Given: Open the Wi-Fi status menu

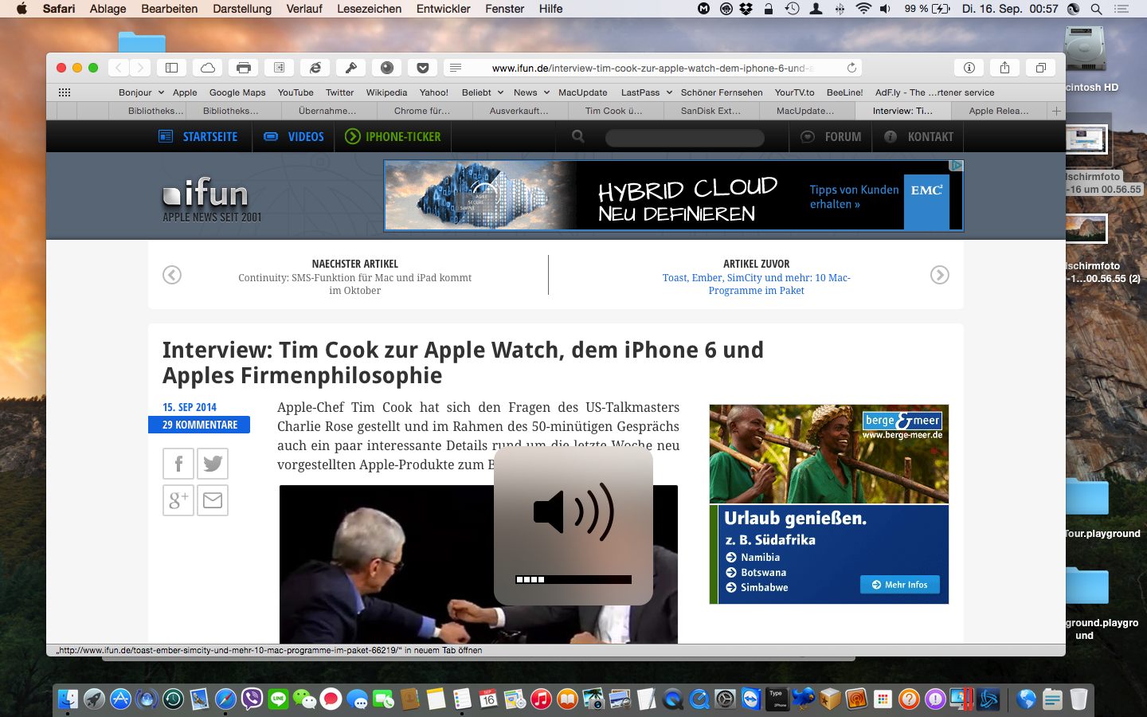Looking at the screenshot, I should (x=863, y=9).
